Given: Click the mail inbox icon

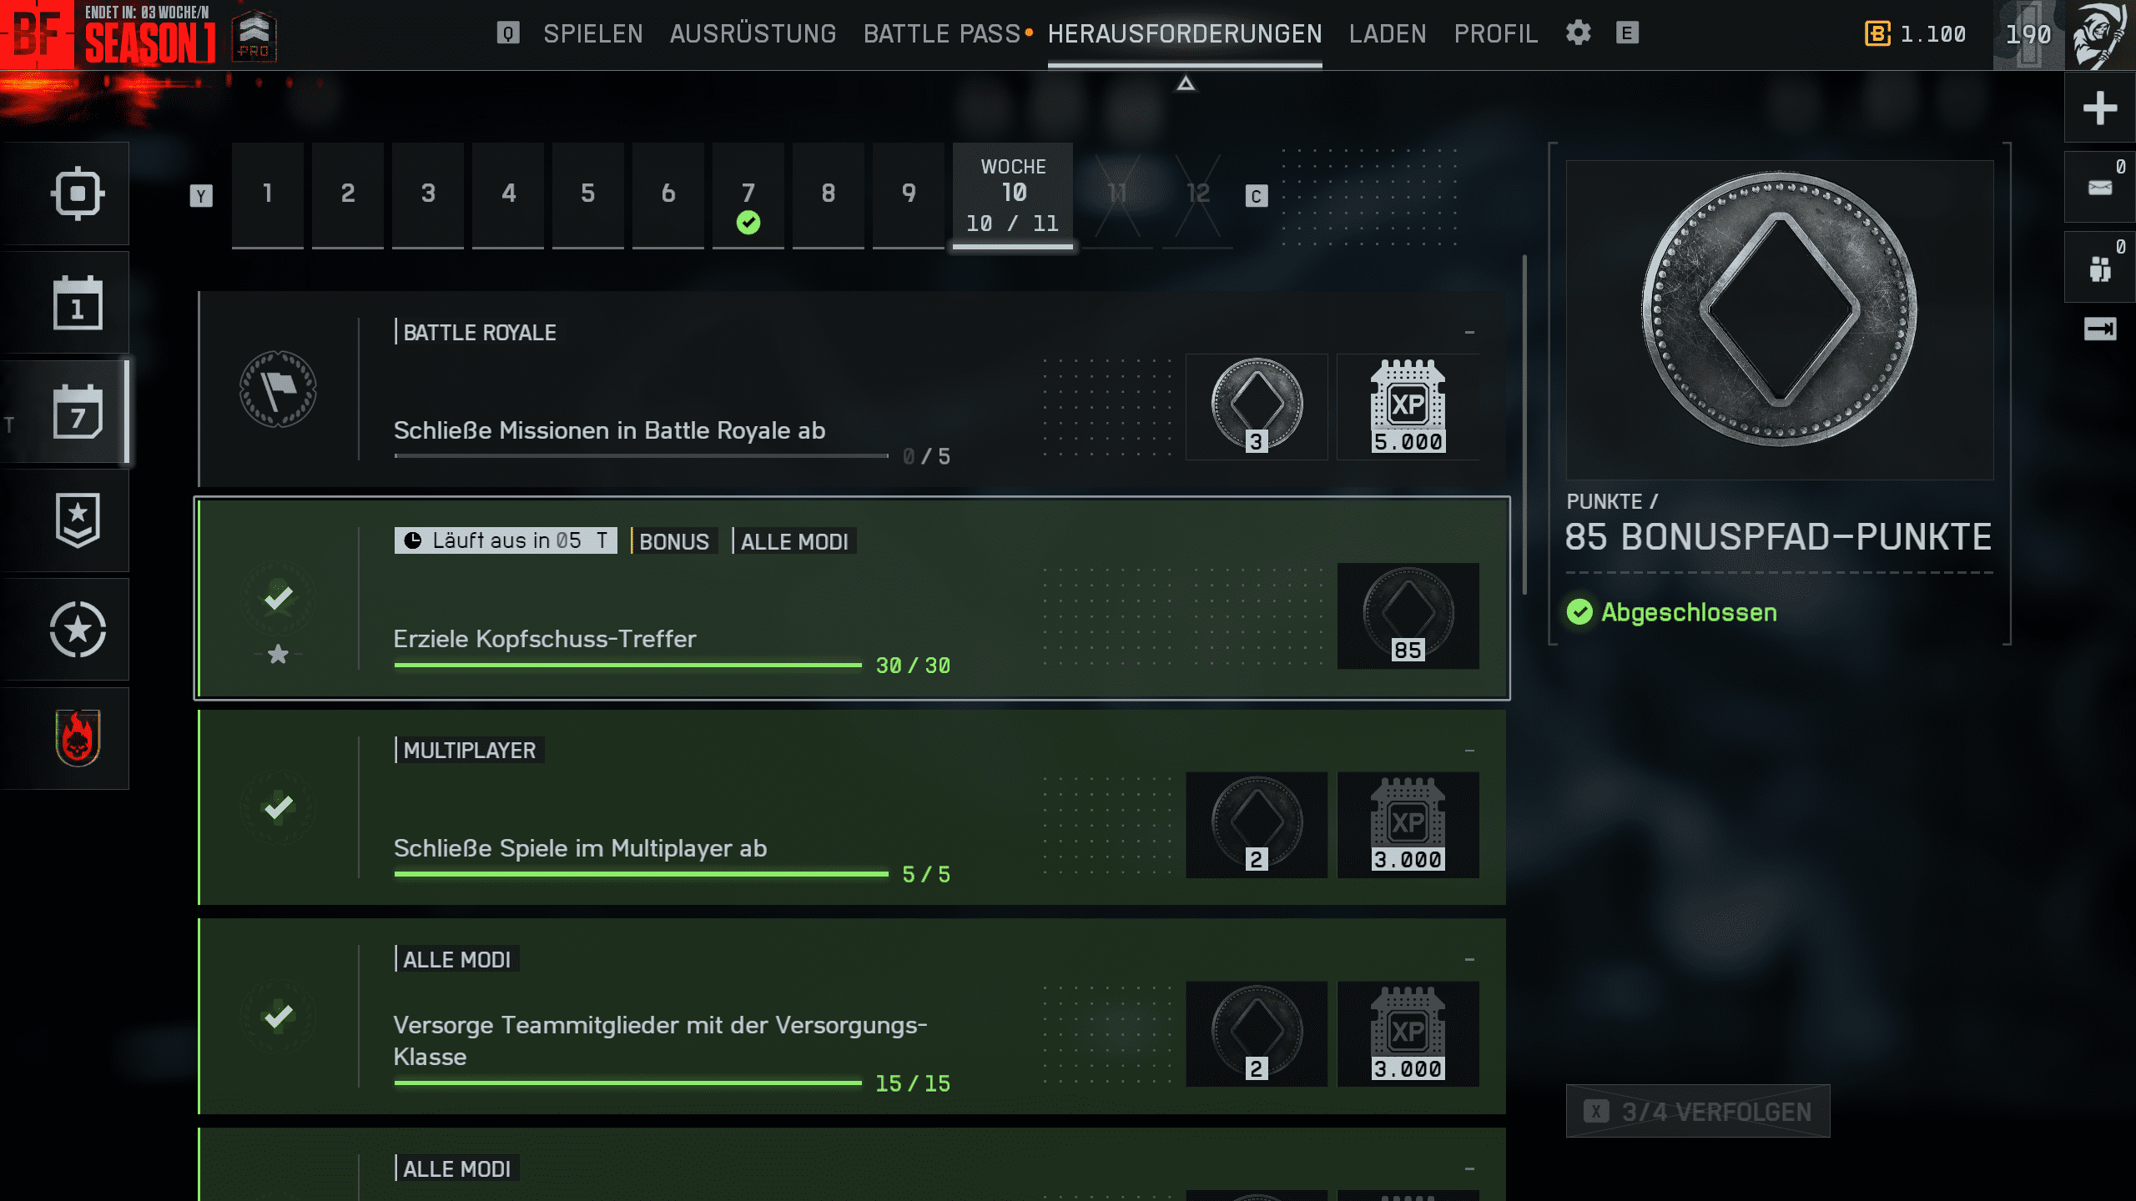Looking at the screenshot, I should point(2099,188).
